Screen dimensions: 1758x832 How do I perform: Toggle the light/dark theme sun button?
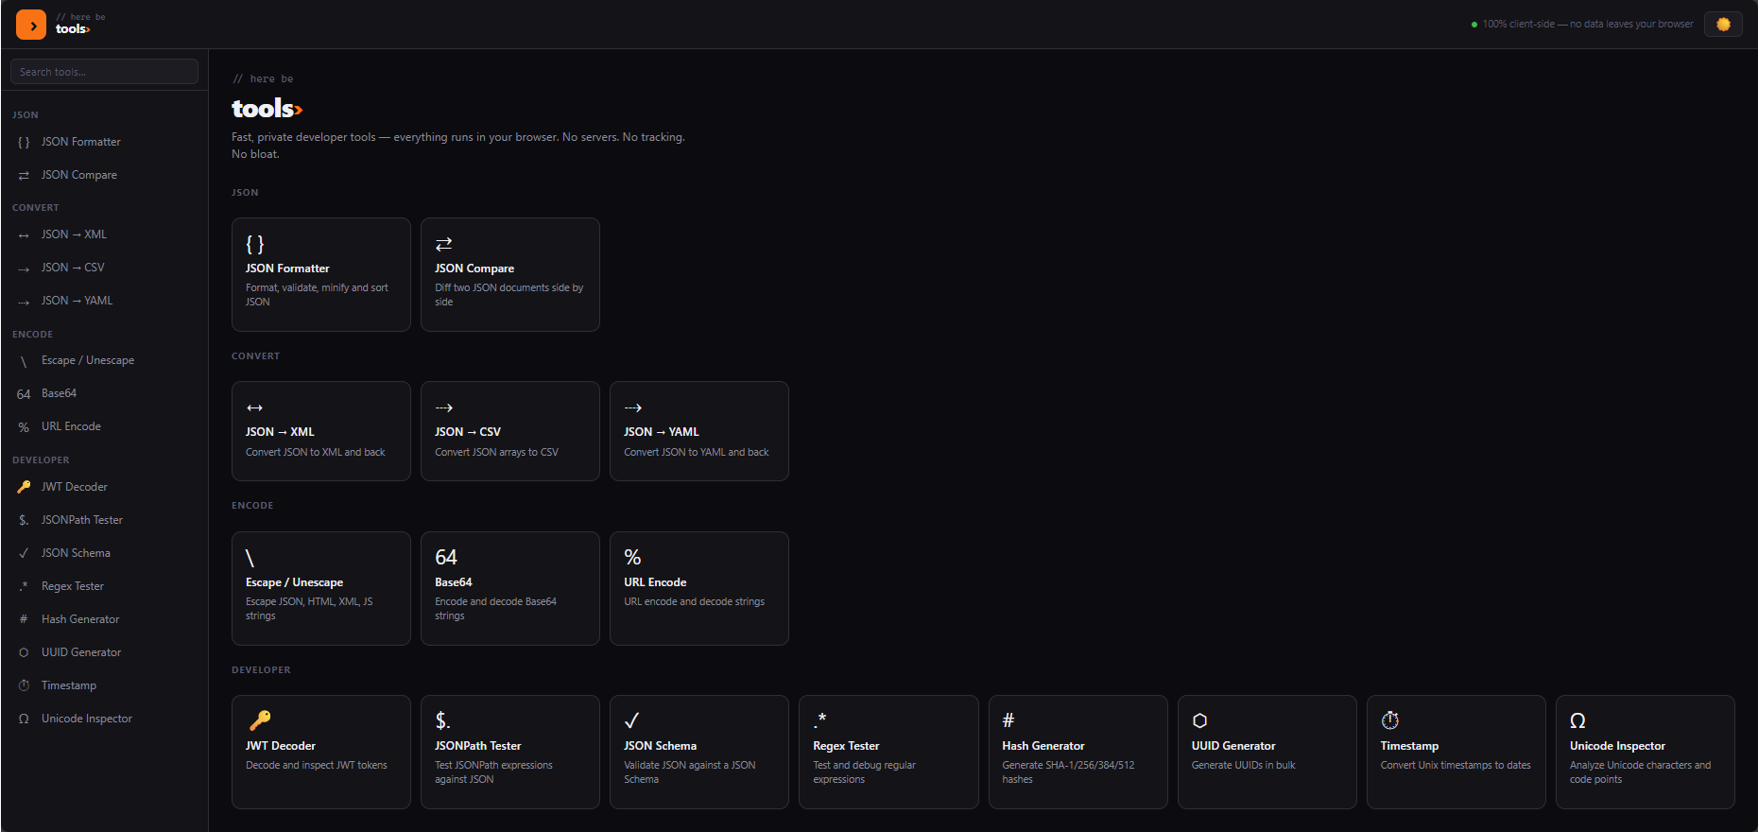(x=1723, y=25)
